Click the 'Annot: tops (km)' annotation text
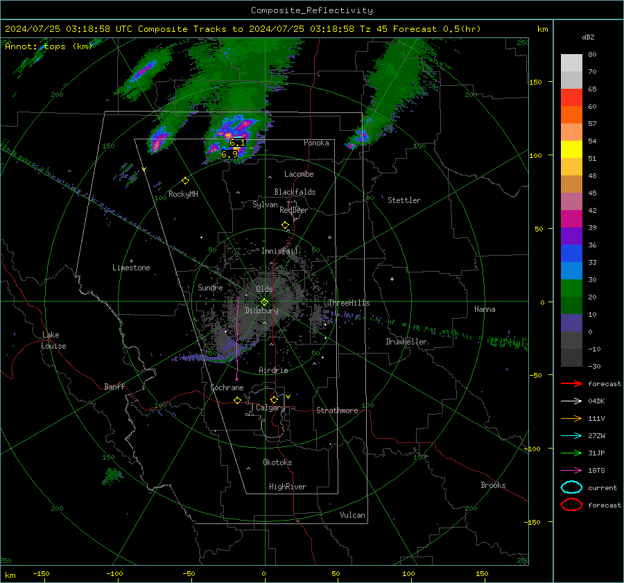The height and width of the screenshot is (583, 624). (49, 46)
